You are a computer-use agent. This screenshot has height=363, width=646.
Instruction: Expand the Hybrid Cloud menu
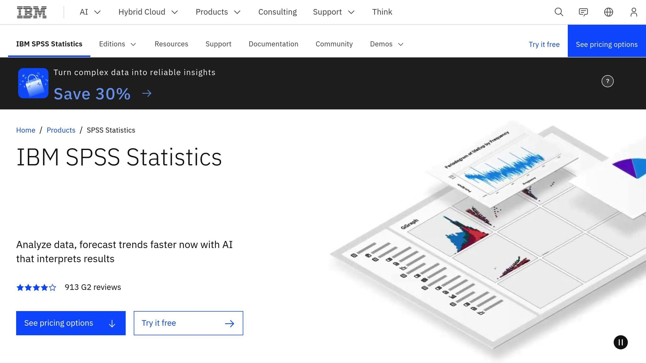148,12
